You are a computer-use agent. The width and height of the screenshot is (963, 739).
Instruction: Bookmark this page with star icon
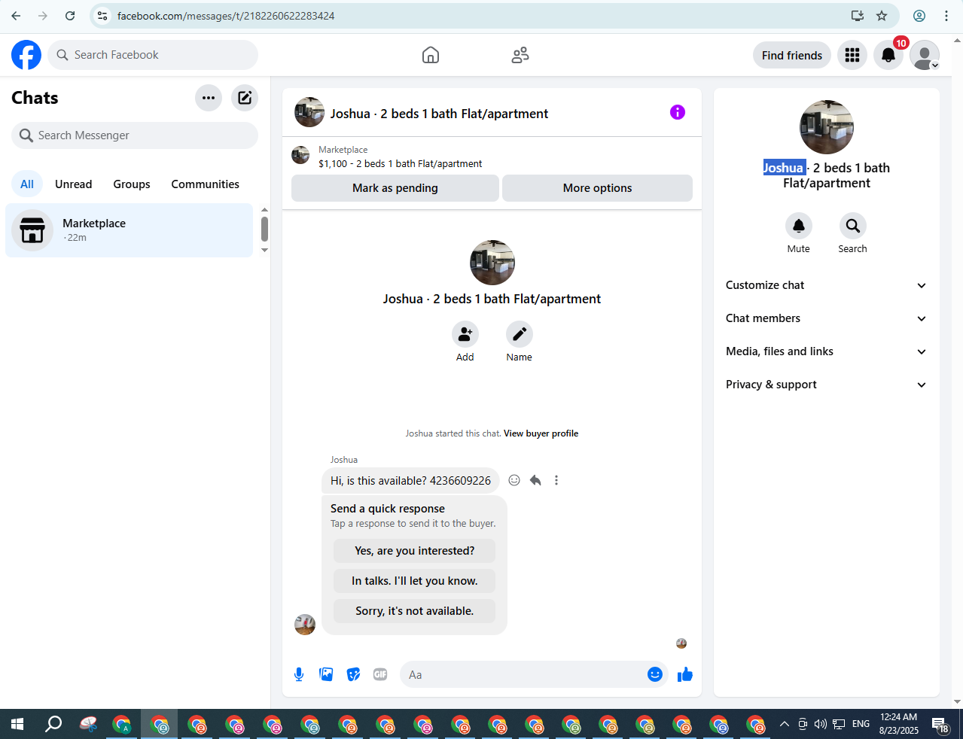coord(882,16)
